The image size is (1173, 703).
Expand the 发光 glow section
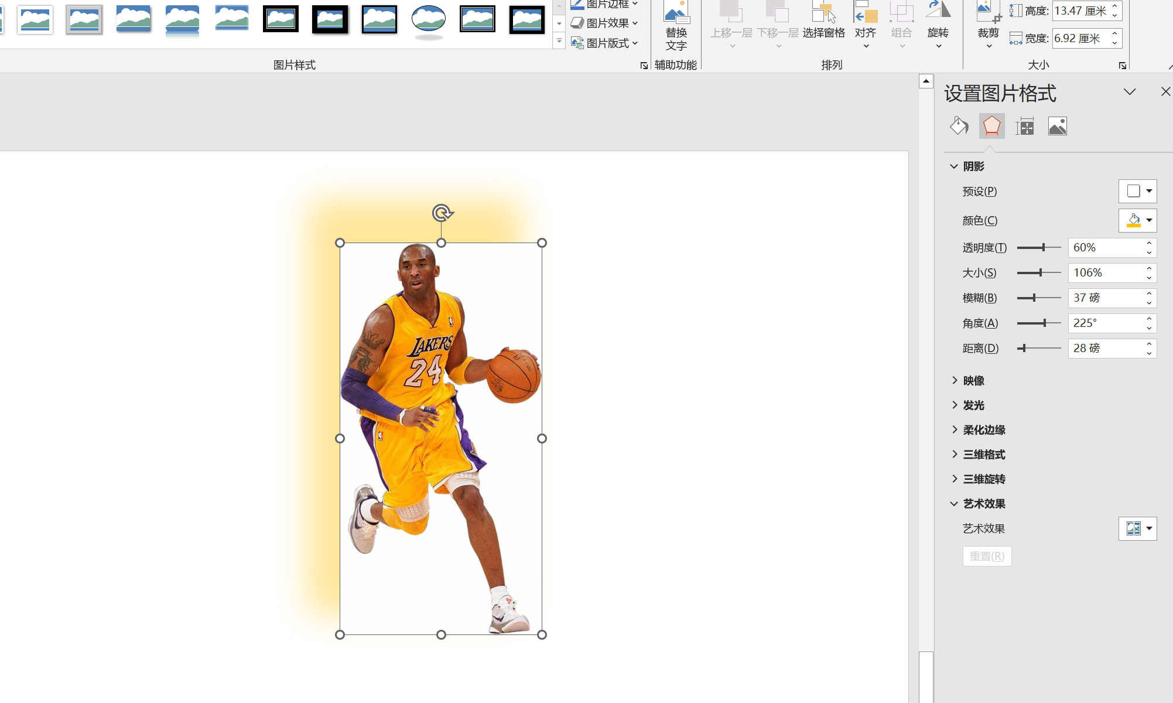click(x=973, y=405)
